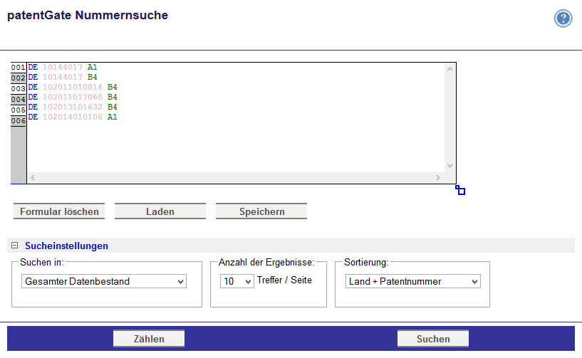Click the blue resize handle icon below textarea
This screenshot has width=582, height=358.
point(460,190)
